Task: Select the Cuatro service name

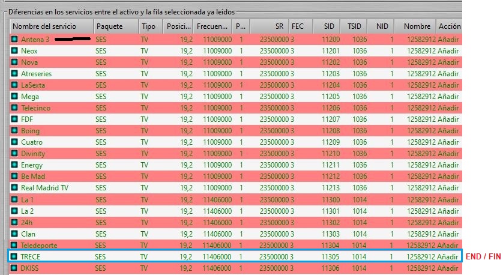Action: pos(32,142)
